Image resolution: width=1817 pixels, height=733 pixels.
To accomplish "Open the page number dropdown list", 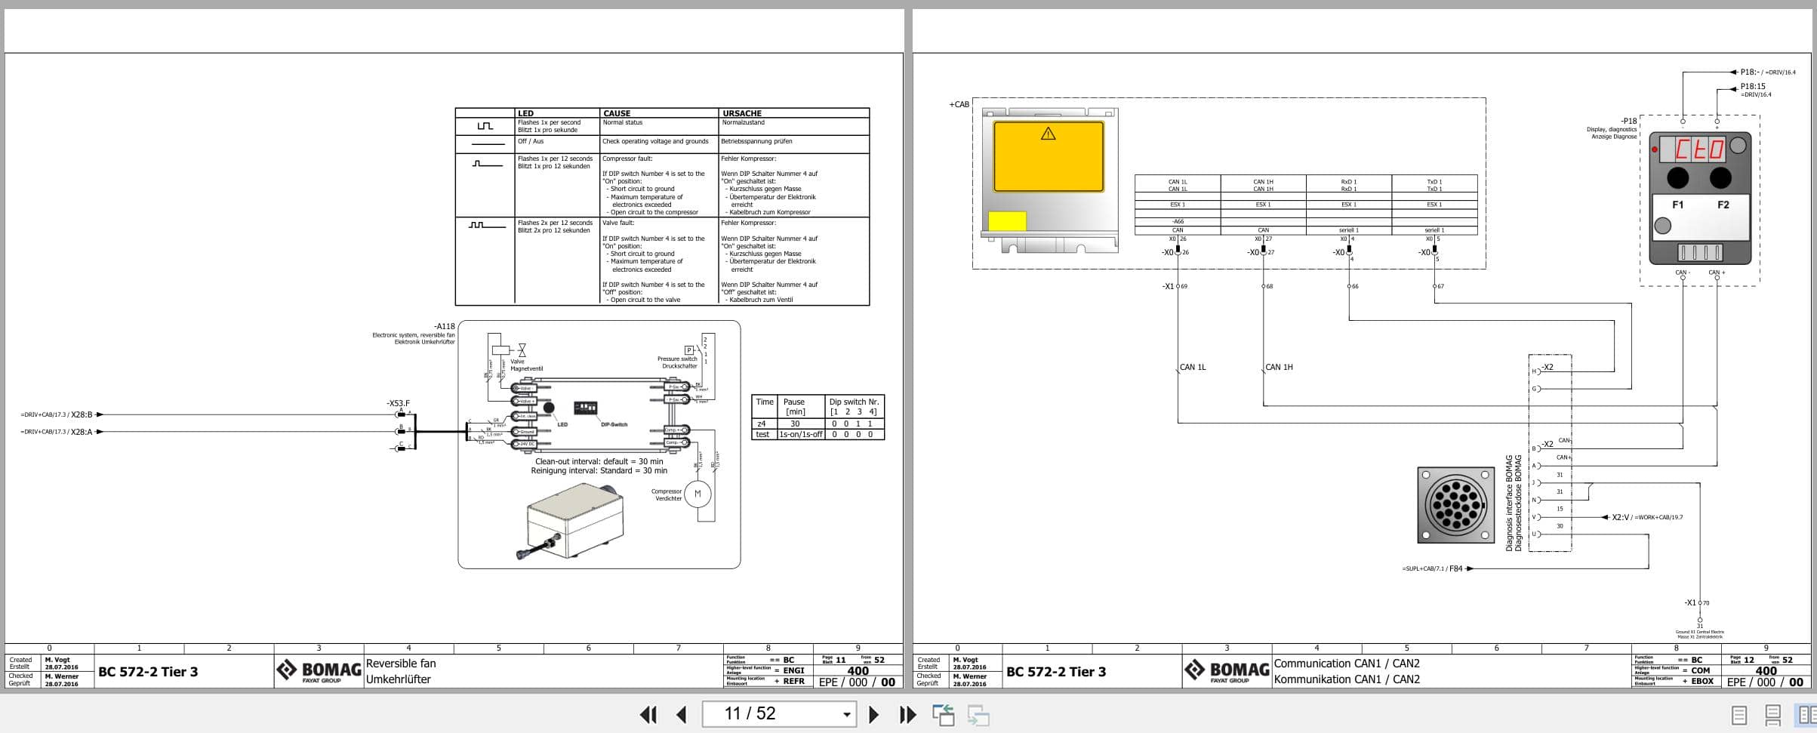I will (845, 713).
